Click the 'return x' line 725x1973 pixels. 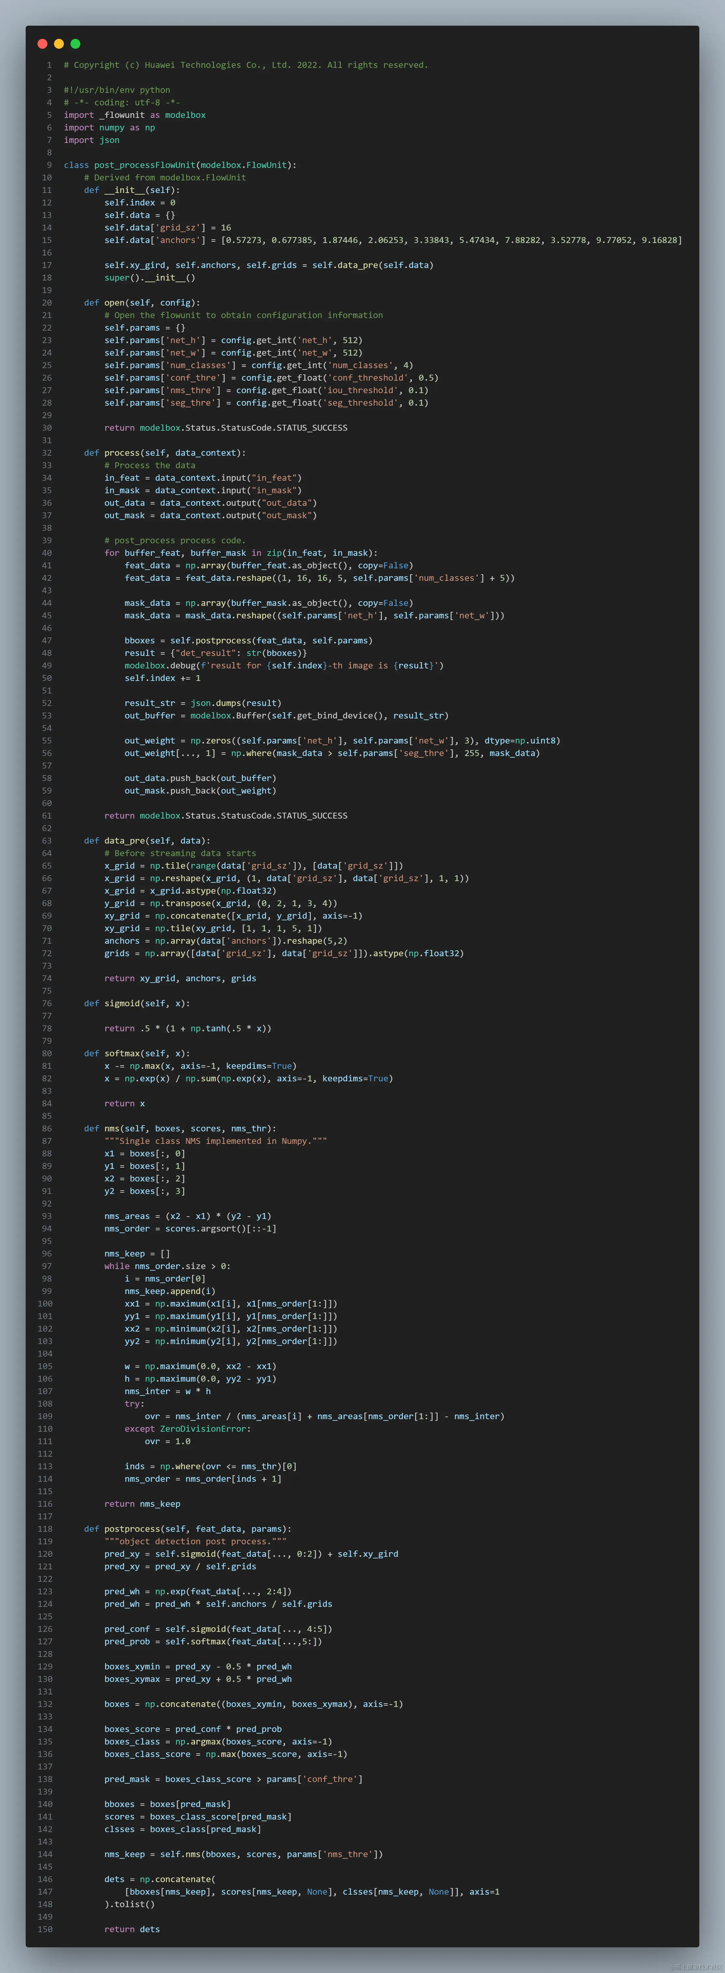point(124,1104)
